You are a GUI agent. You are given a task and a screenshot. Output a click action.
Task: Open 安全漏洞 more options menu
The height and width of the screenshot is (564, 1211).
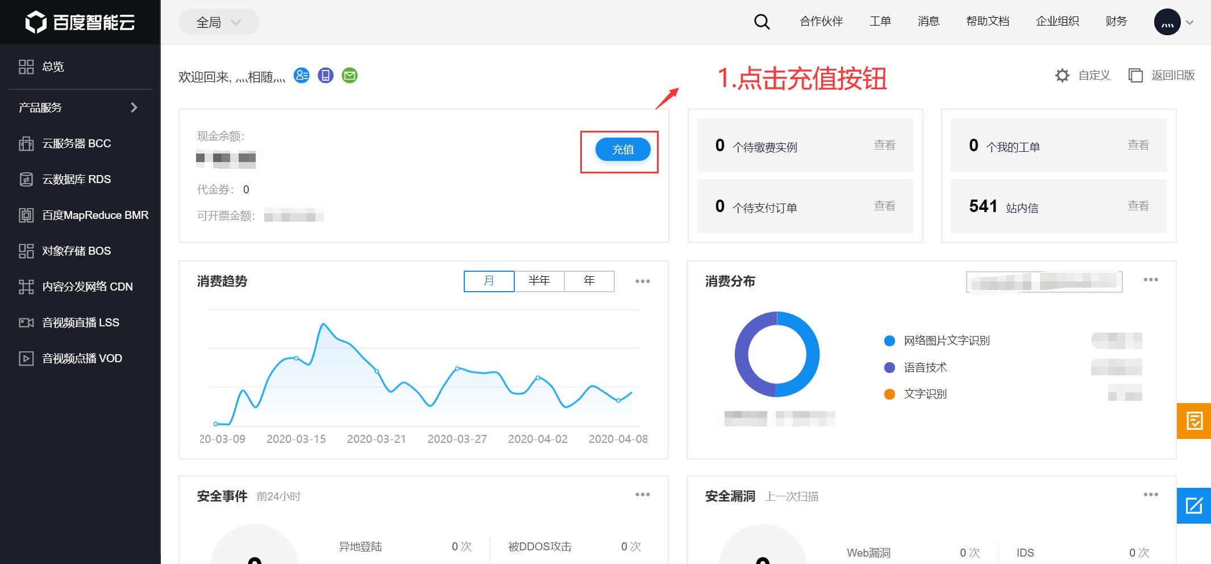tap(1151, 495)
